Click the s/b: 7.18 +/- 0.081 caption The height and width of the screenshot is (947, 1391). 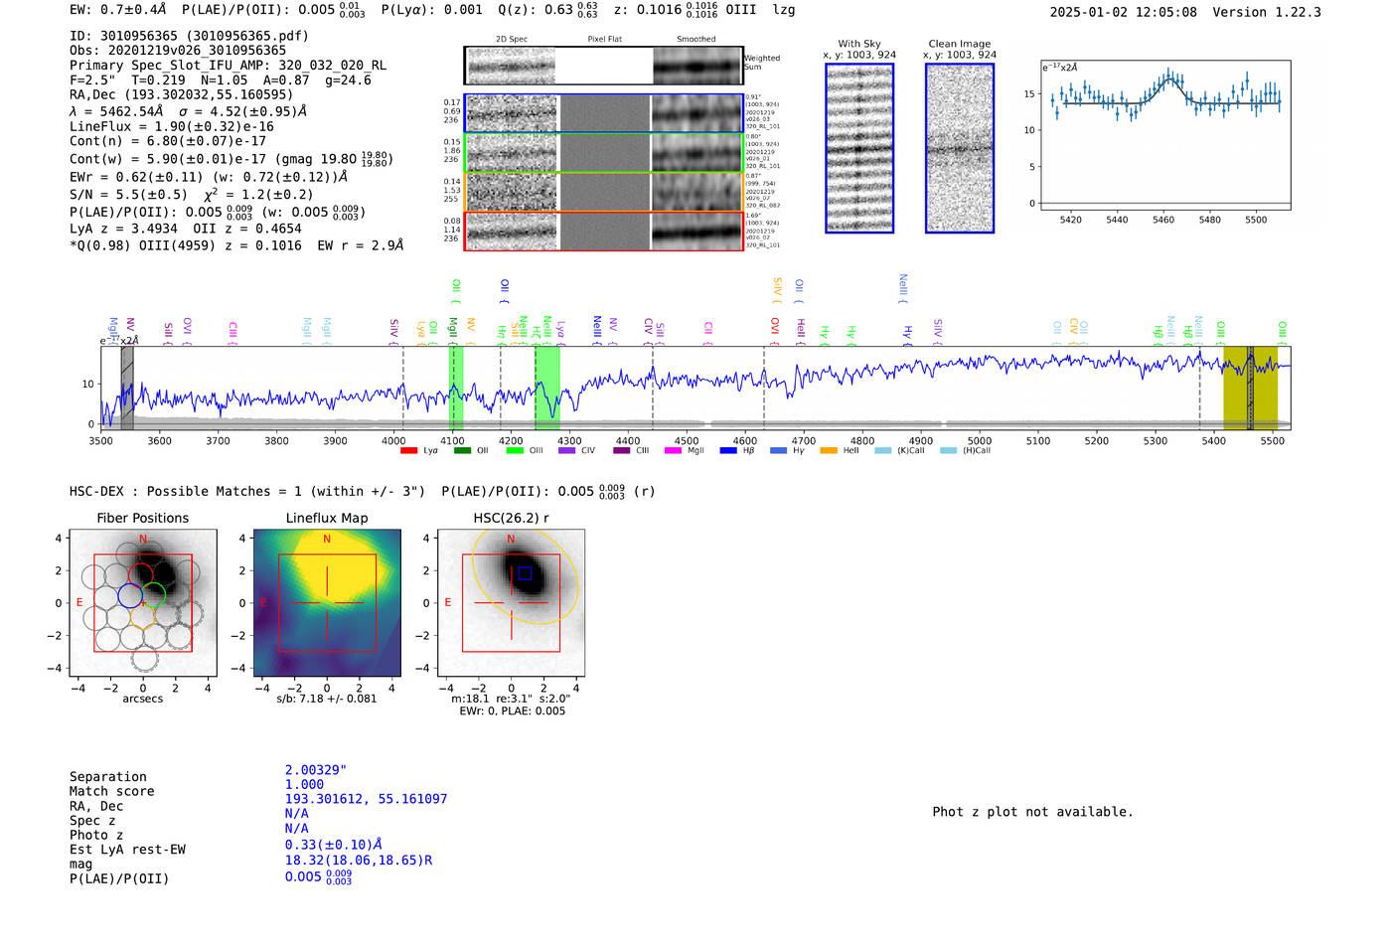point(327,699)
